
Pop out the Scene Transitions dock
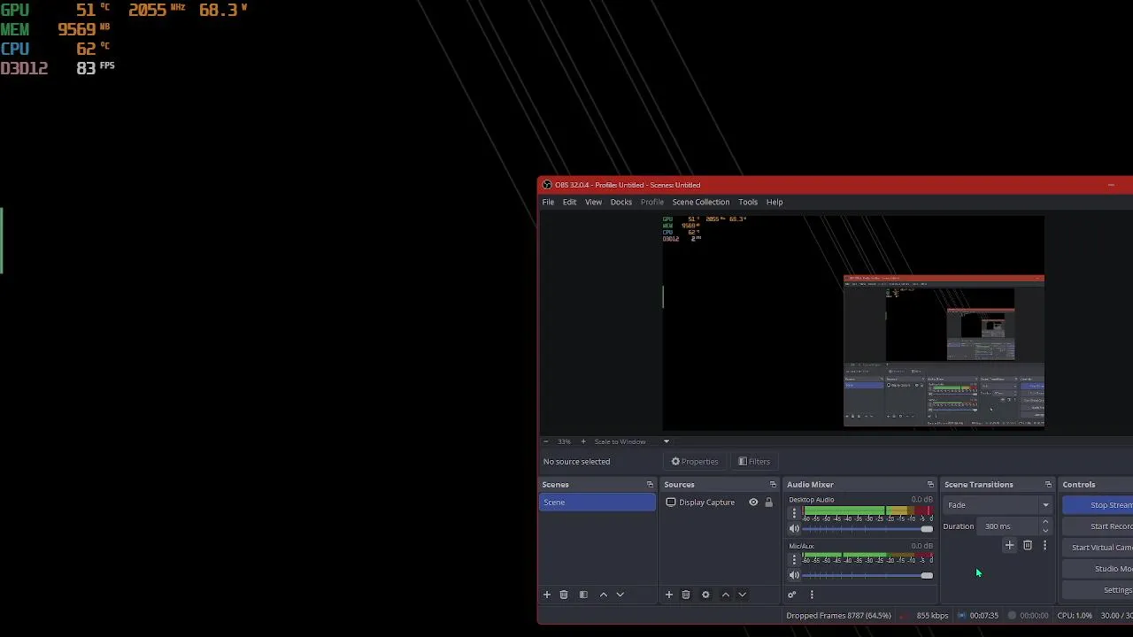[1048, 485]
